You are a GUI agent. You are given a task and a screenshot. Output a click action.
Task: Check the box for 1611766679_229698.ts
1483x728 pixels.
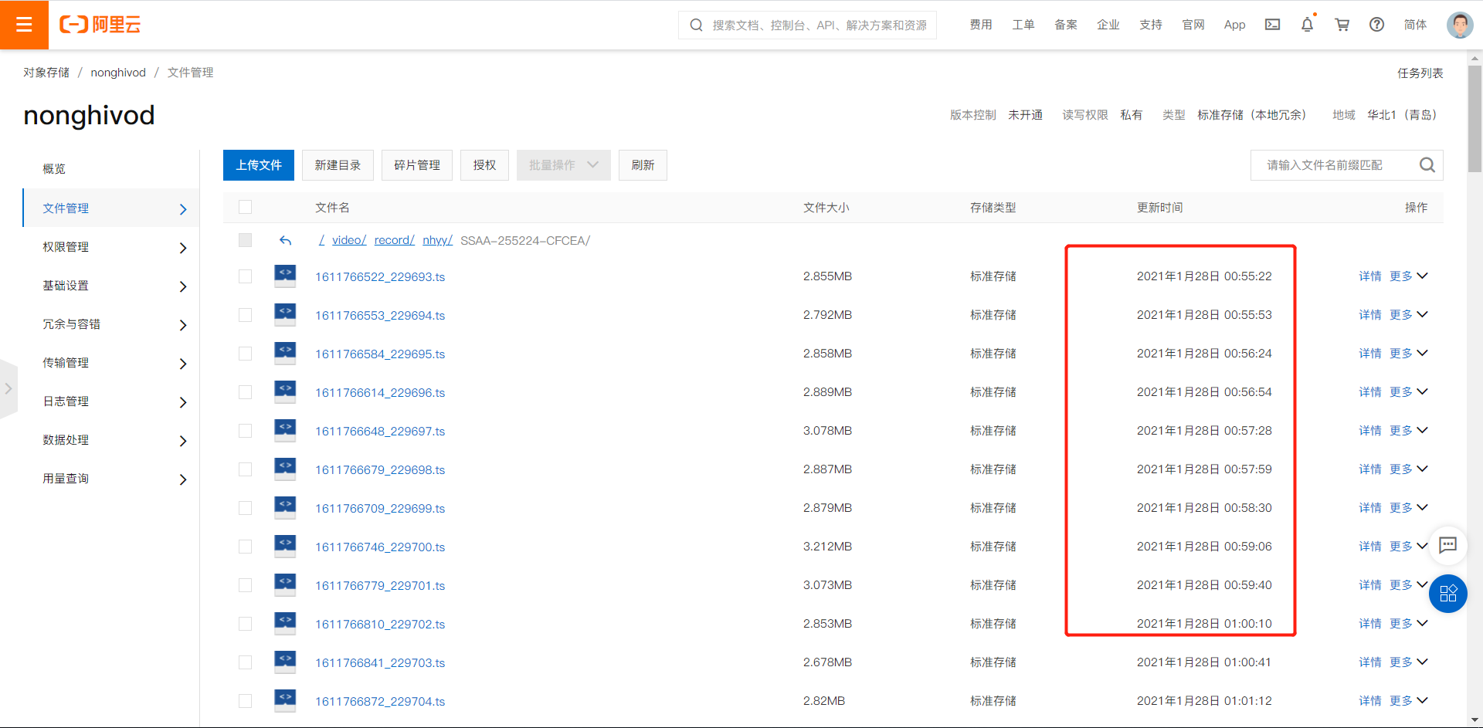pos(245,469)
